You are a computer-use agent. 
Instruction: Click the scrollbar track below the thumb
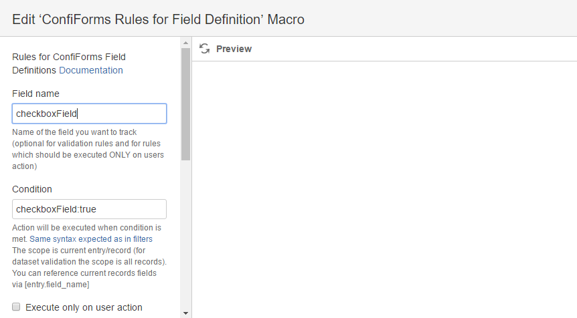click(x=185, y=235)
